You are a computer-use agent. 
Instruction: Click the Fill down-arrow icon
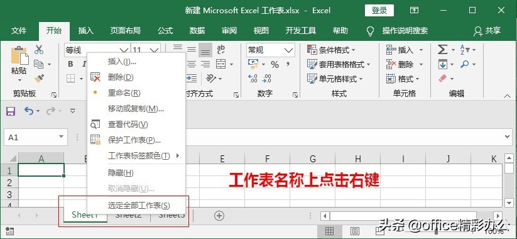pos(442,64)
